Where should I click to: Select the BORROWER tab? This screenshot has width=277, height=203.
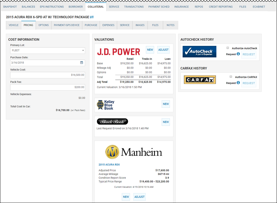[x=76, y=7]
